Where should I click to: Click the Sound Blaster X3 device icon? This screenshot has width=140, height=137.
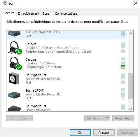[14, 108]
